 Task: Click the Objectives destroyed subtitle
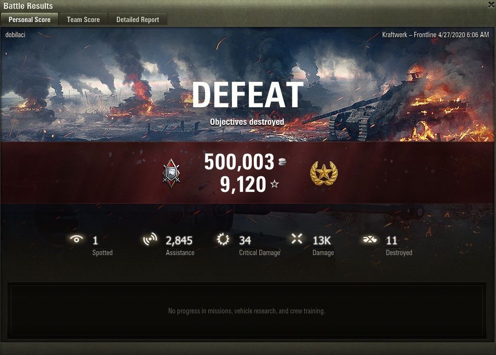pyautogui.click(x=247, y=122)
